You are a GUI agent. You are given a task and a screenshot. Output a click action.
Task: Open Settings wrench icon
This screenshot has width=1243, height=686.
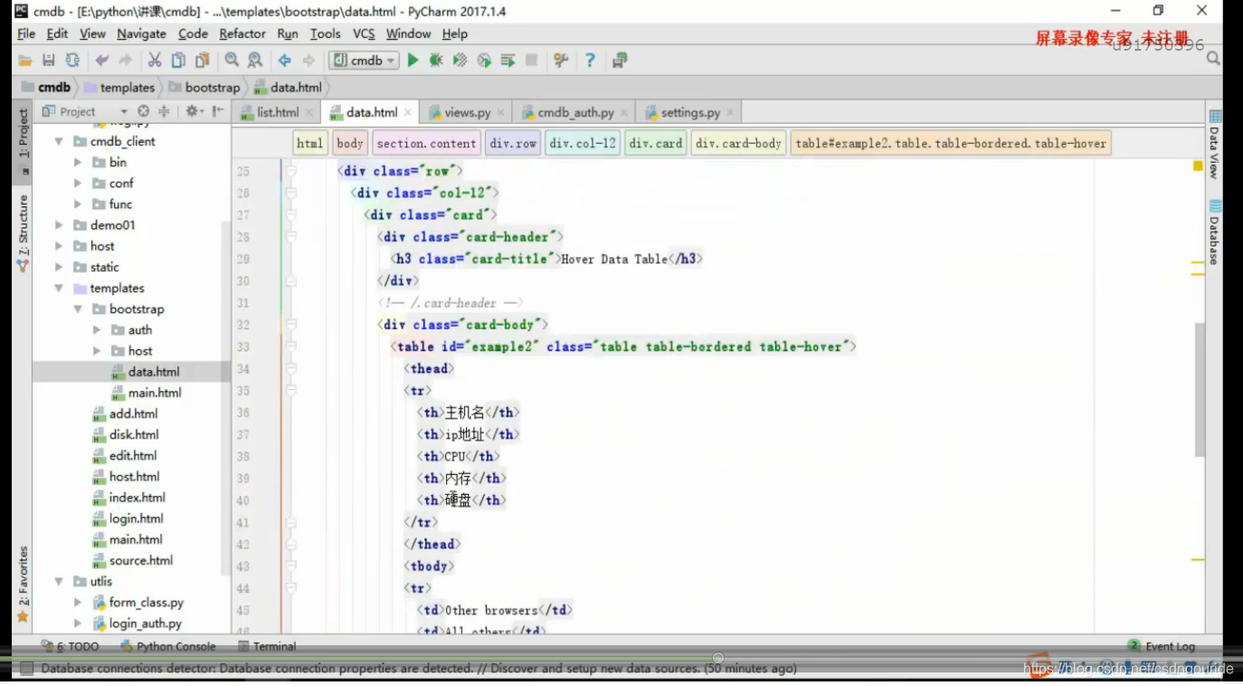tap(561, 60)
